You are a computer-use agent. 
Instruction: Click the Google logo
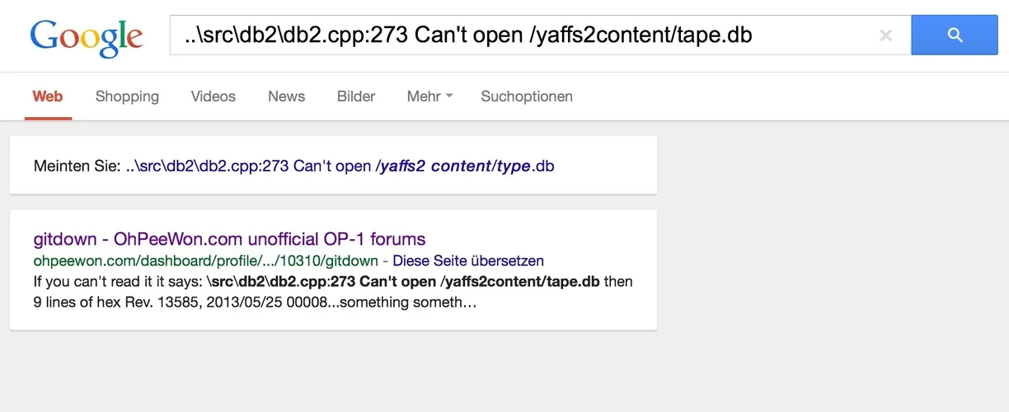87,37
